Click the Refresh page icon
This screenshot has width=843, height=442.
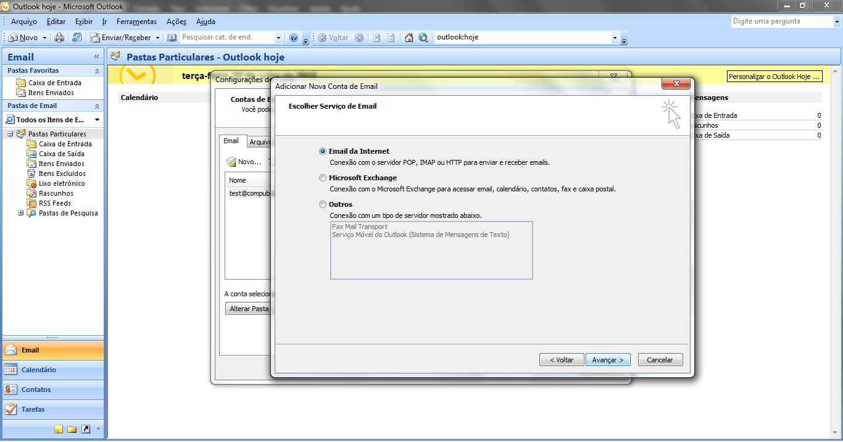(x=391, y=38)
